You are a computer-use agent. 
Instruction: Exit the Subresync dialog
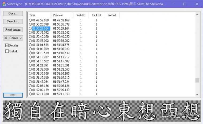point(13,95)
